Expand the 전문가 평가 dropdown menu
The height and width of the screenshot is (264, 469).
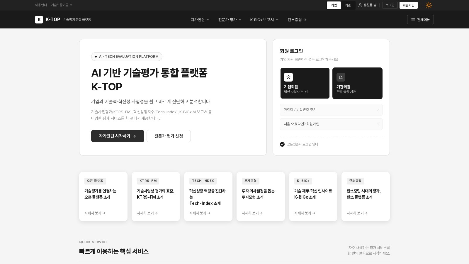point(230,20)
